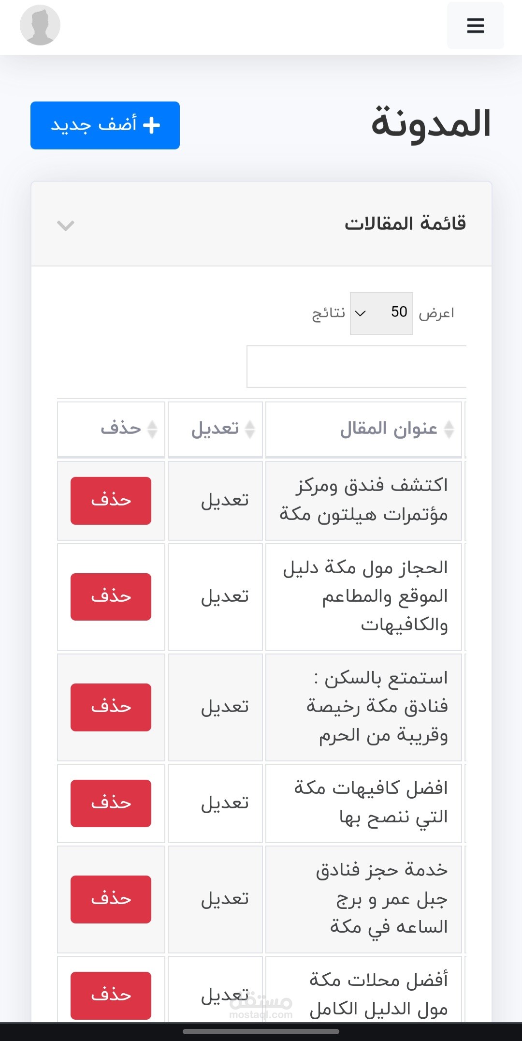The width and height of the screenshot is (522, 1041).
Task: Click the user profile avatar
Action: click(x=40, y=25)
